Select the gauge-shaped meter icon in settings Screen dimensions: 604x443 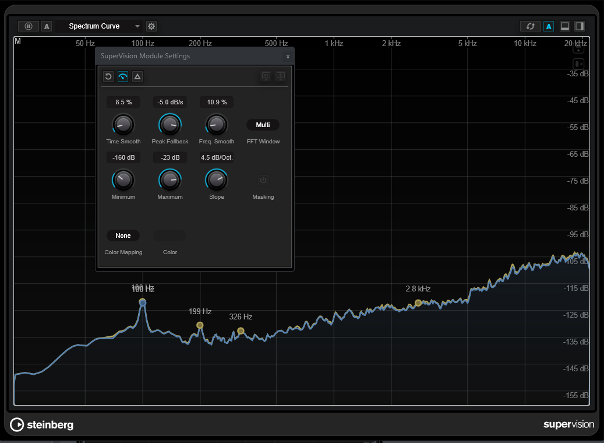123,76
